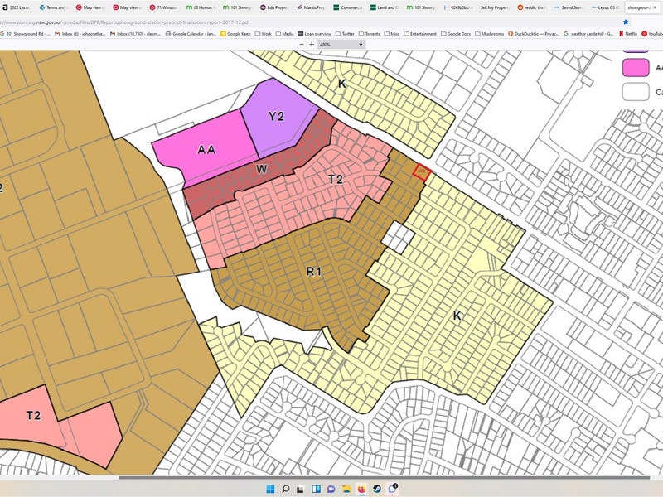
Task: Open taskbar search magnifier icon
Action: (287, 489)
